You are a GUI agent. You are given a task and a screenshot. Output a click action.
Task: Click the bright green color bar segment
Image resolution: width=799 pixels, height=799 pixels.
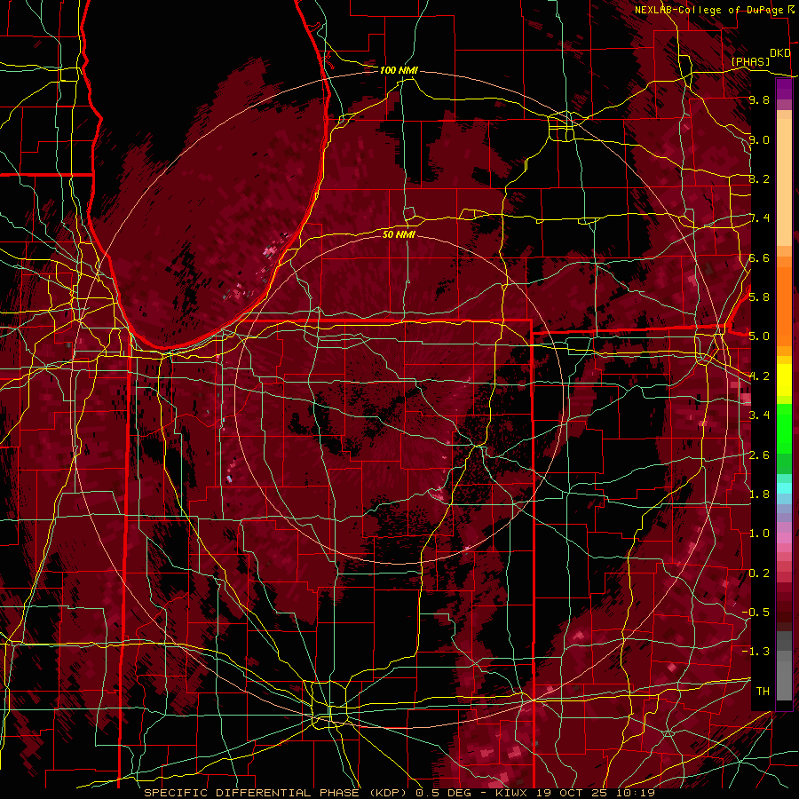pyautogui.click(x=784, y=430)
